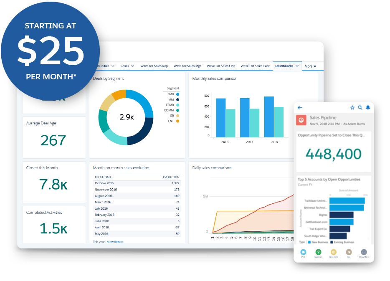Tap the star favorite icon
This screenshot has width=390, height=281.
[352, 107]
